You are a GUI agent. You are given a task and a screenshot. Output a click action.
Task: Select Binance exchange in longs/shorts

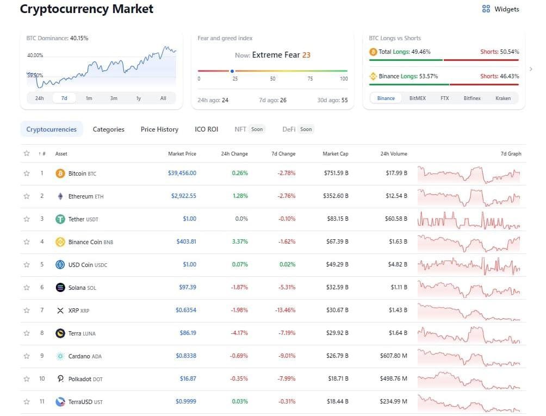click(x=386, y=98)
